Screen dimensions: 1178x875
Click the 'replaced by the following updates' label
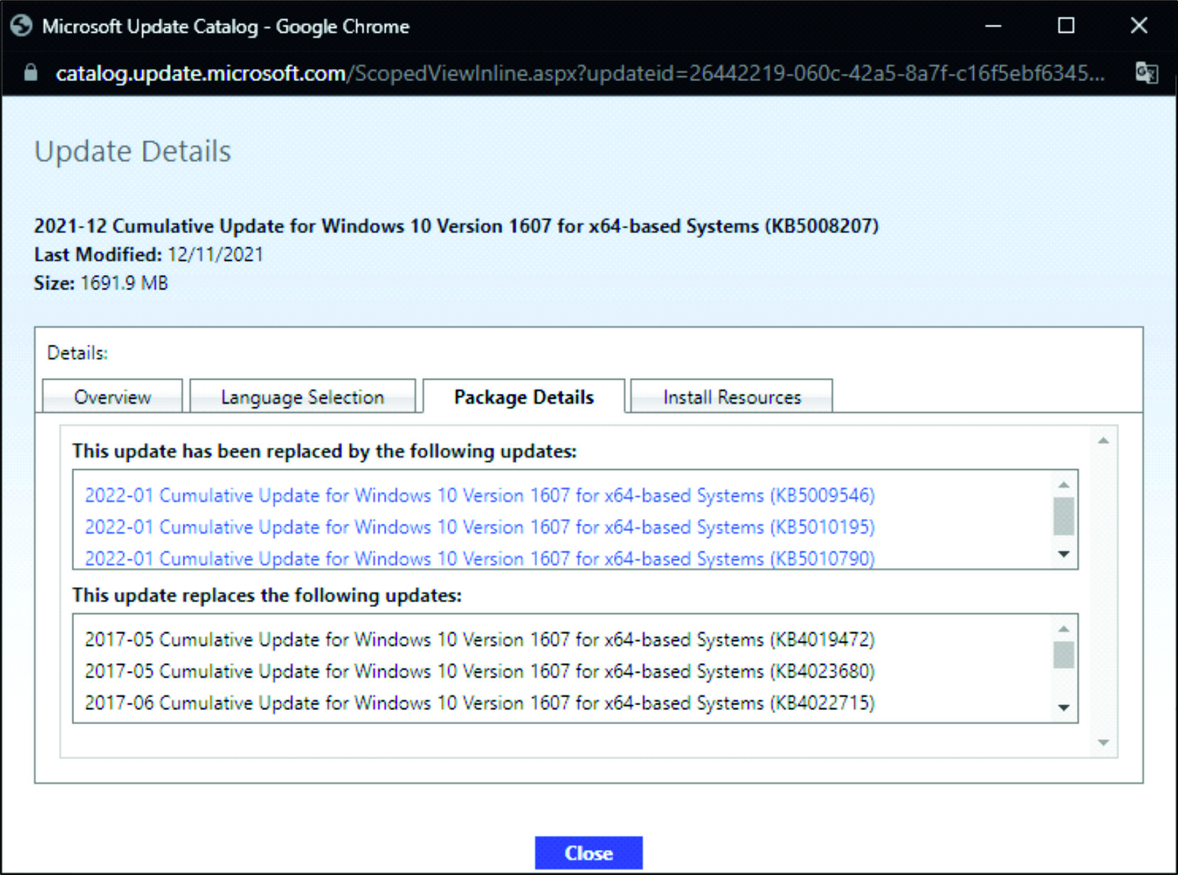(324, 451)
